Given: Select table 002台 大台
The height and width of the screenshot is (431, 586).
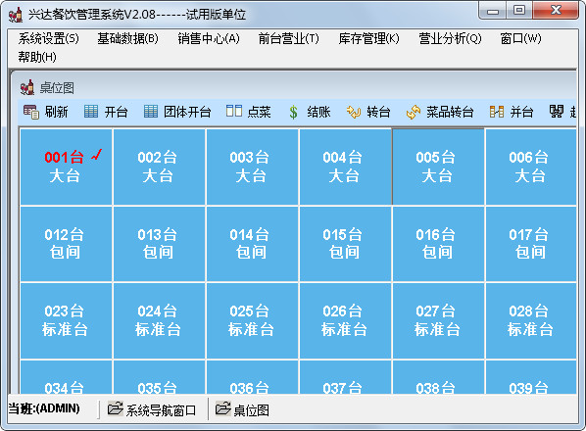Looking at the screenshot, I should pyautogui.click(x=159, y=167).
